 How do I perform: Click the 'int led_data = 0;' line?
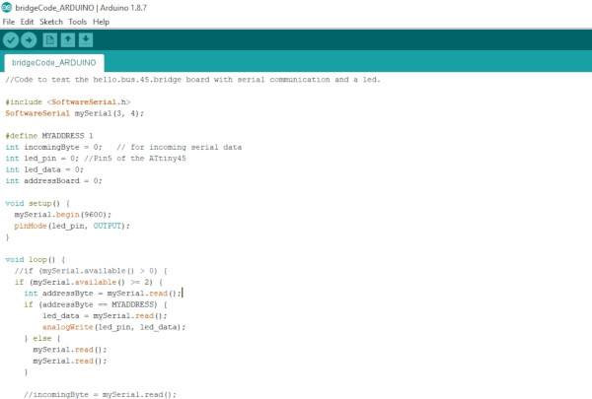point(44,169)
